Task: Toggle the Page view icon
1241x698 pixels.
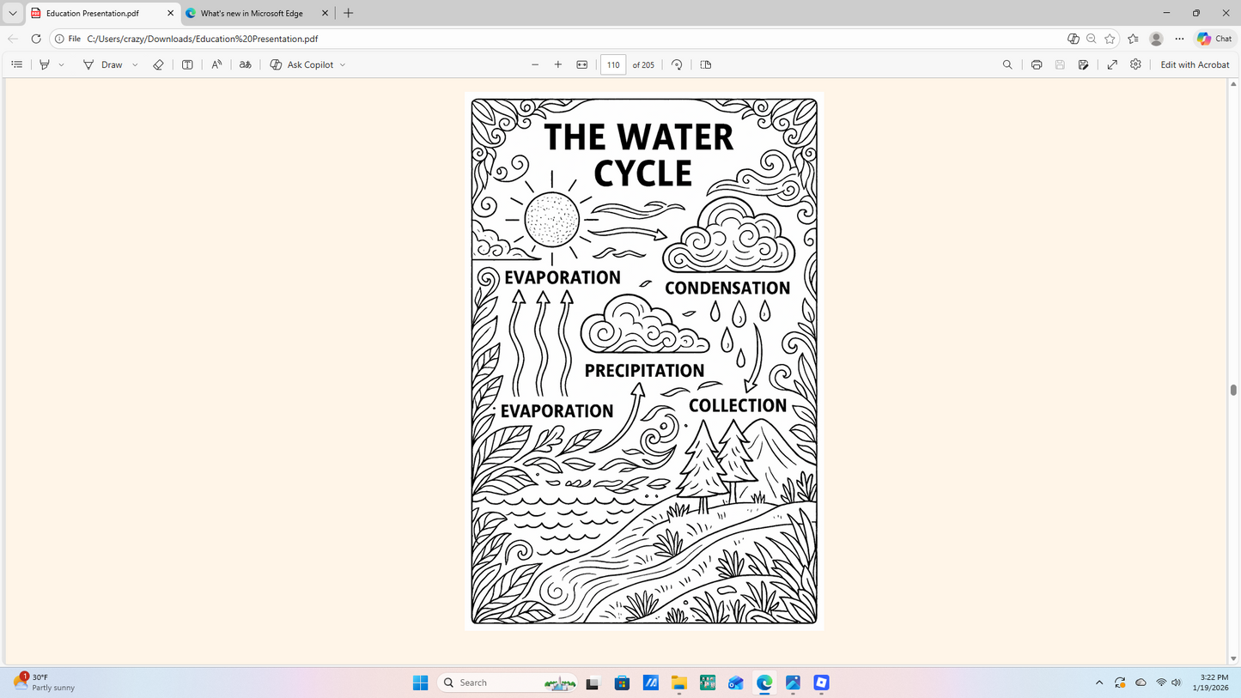Action: (706, 64)
